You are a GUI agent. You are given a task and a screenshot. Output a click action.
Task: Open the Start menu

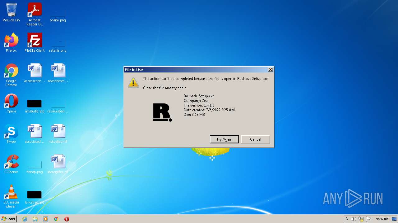[x=8, y=219]
